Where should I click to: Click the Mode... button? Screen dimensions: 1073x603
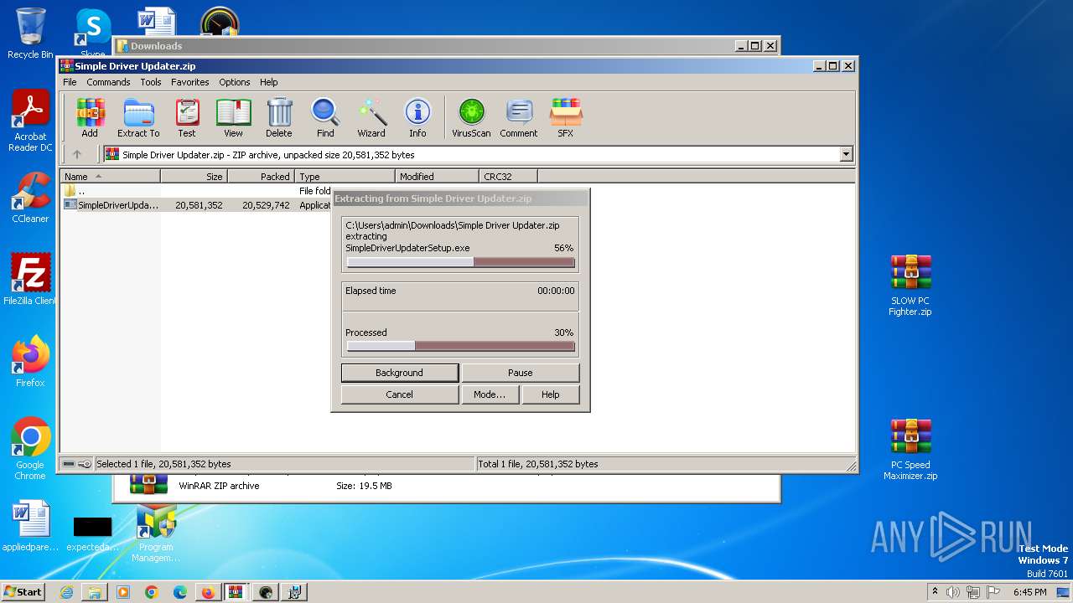(x=490, y=394)
